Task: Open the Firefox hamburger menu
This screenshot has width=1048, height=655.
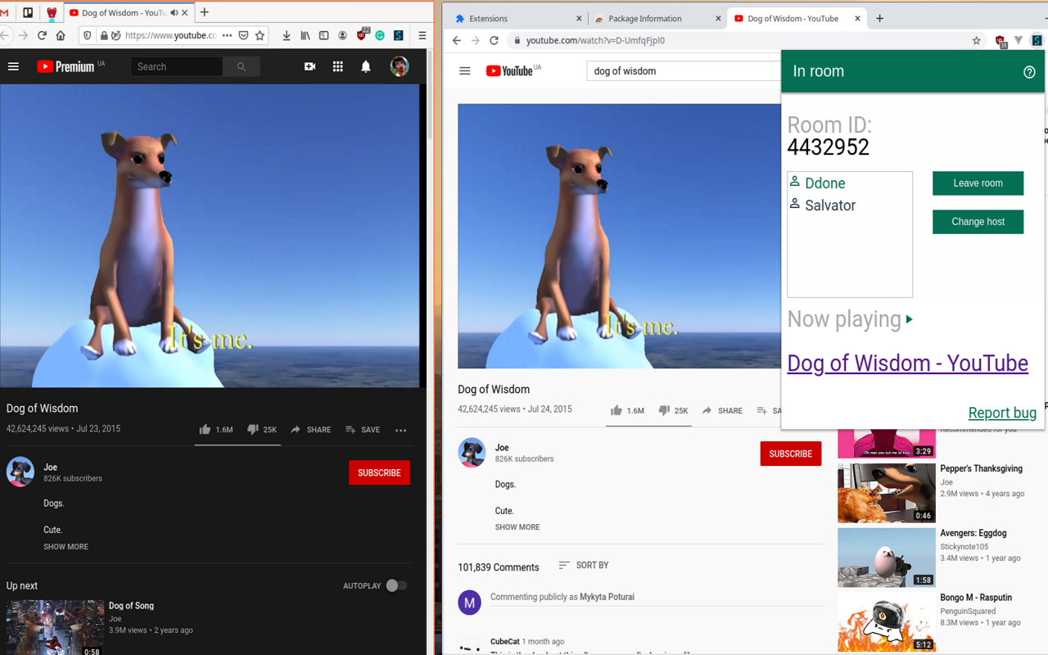Action: 422,35
